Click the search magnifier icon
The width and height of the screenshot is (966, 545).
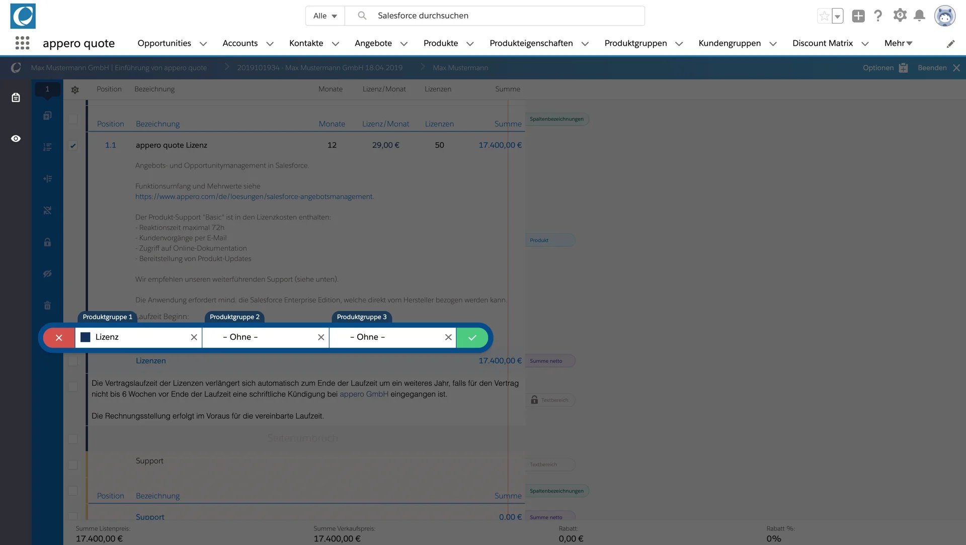[x=362, y=16]
